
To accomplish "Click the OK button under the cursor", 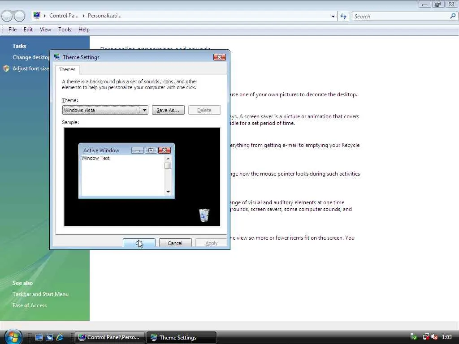I will [x=139, y=242].
